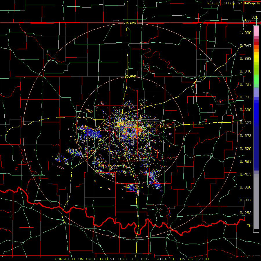Screen dimensions: 261x261
Task: Click the 100 NMI range ring label
Action: (130, 23)
